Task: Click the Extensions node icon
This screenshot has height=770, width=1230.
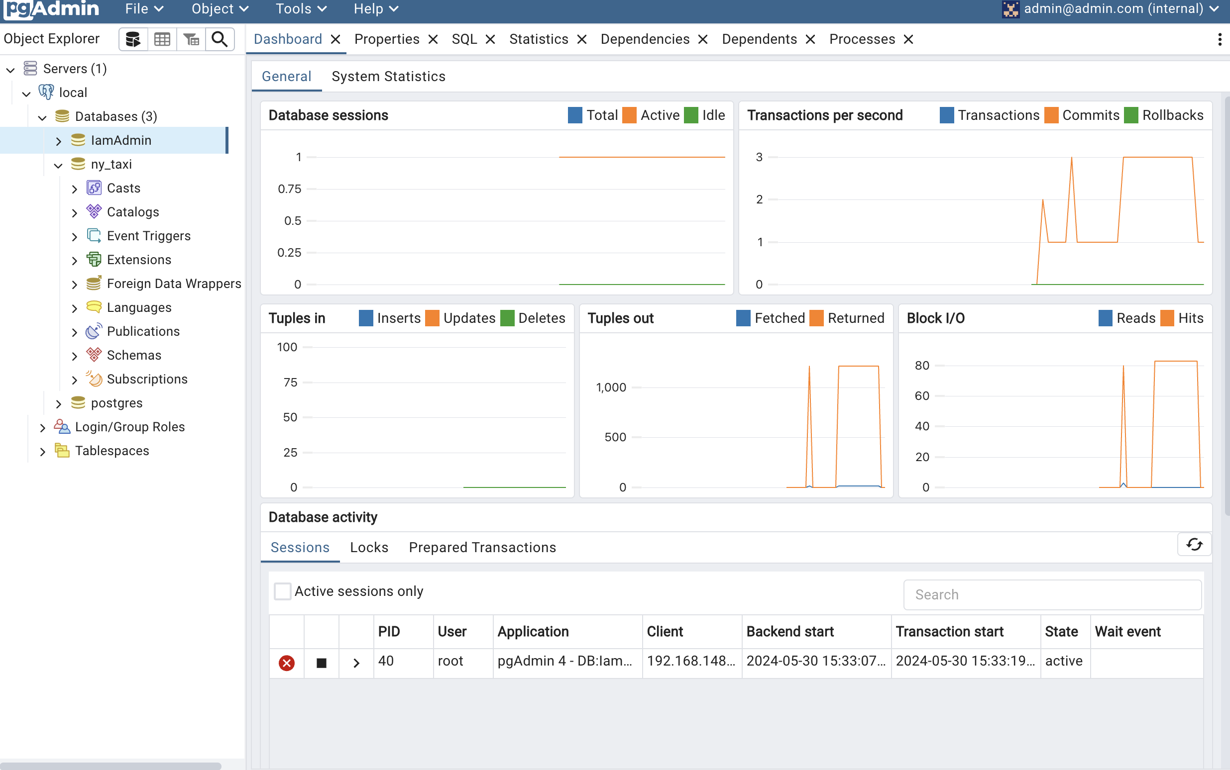Action: (x=94, y=260)
